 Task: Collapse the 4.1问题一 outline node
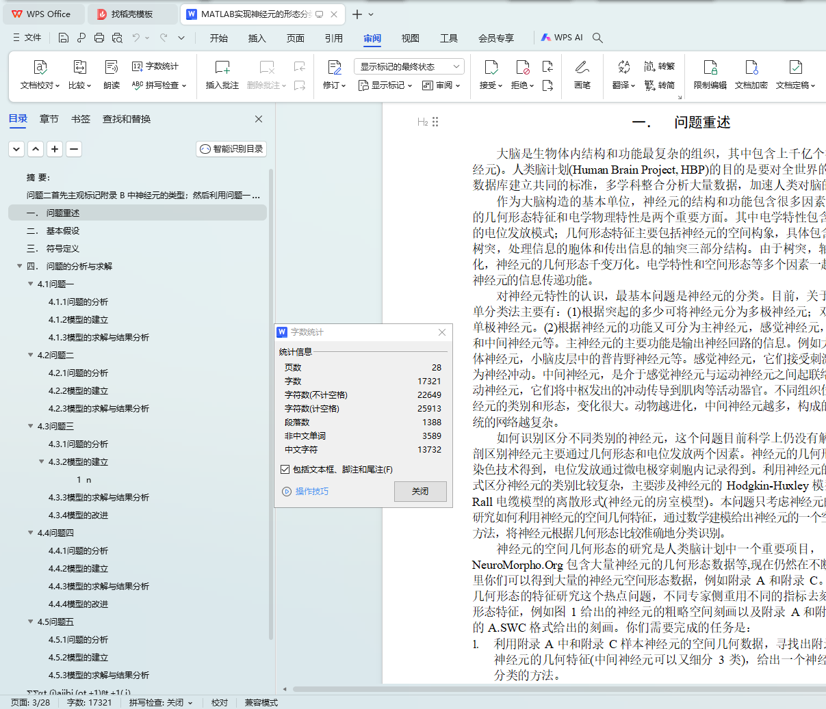(31, 284)
